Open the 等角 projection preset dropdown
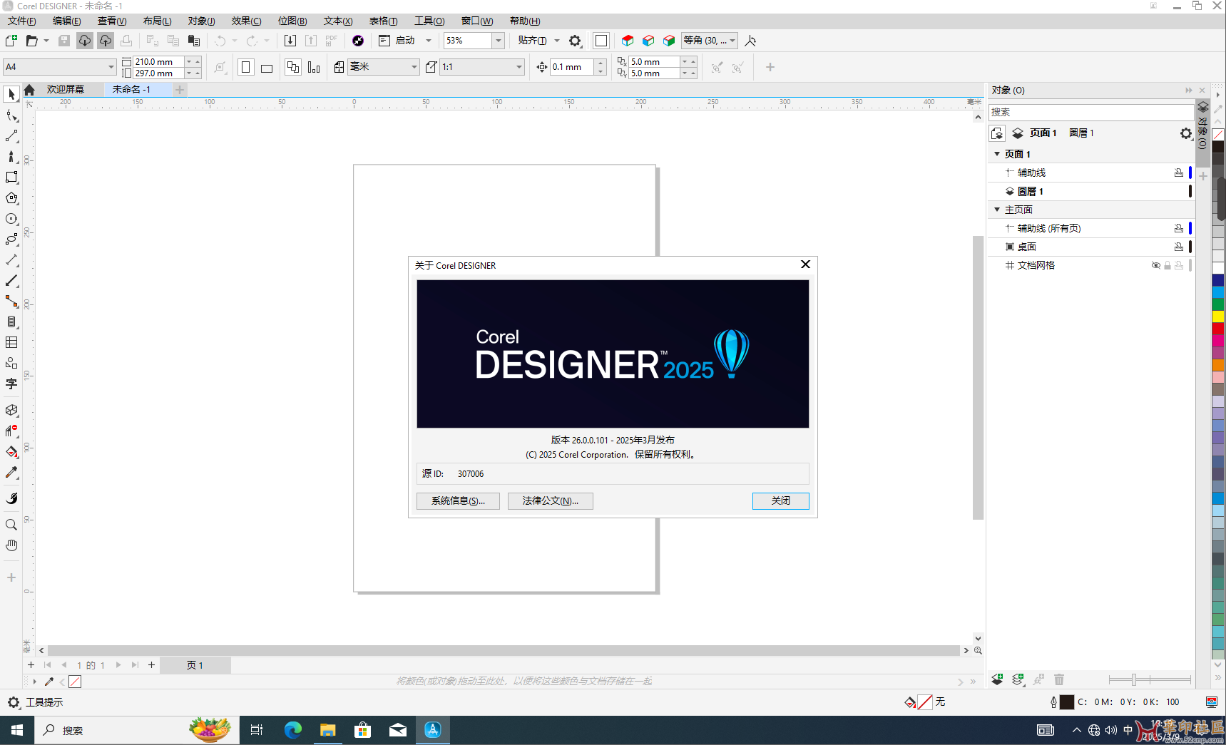Image resolution: width=1226 pixels, height=745 pixels. point(732,41)
